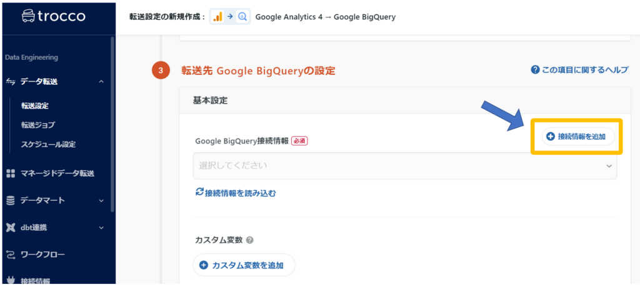Click the 接続情報 plug icon in sidebar
The image size is (640, 292).
10,281
